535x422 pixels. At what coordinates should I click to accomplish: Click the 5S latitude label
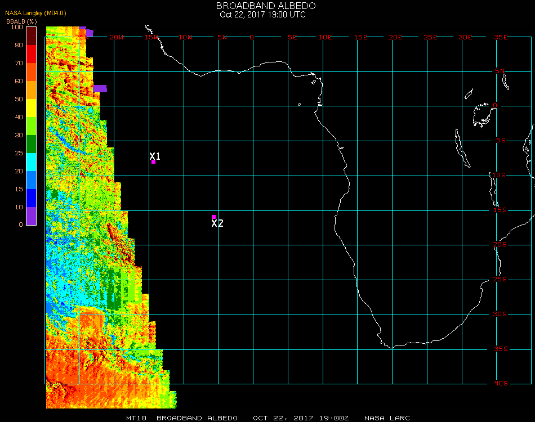click(501, 141)
